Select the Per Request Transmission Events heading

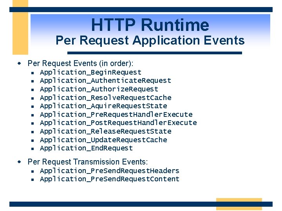[88, 162]
